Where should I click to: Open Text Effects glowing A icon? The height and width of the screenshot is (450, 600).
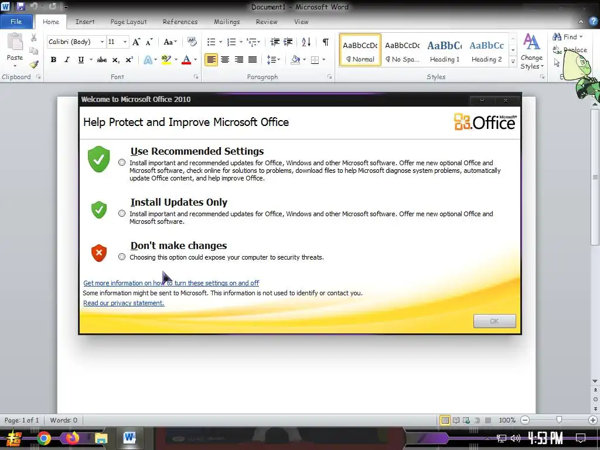coord(148,60)
